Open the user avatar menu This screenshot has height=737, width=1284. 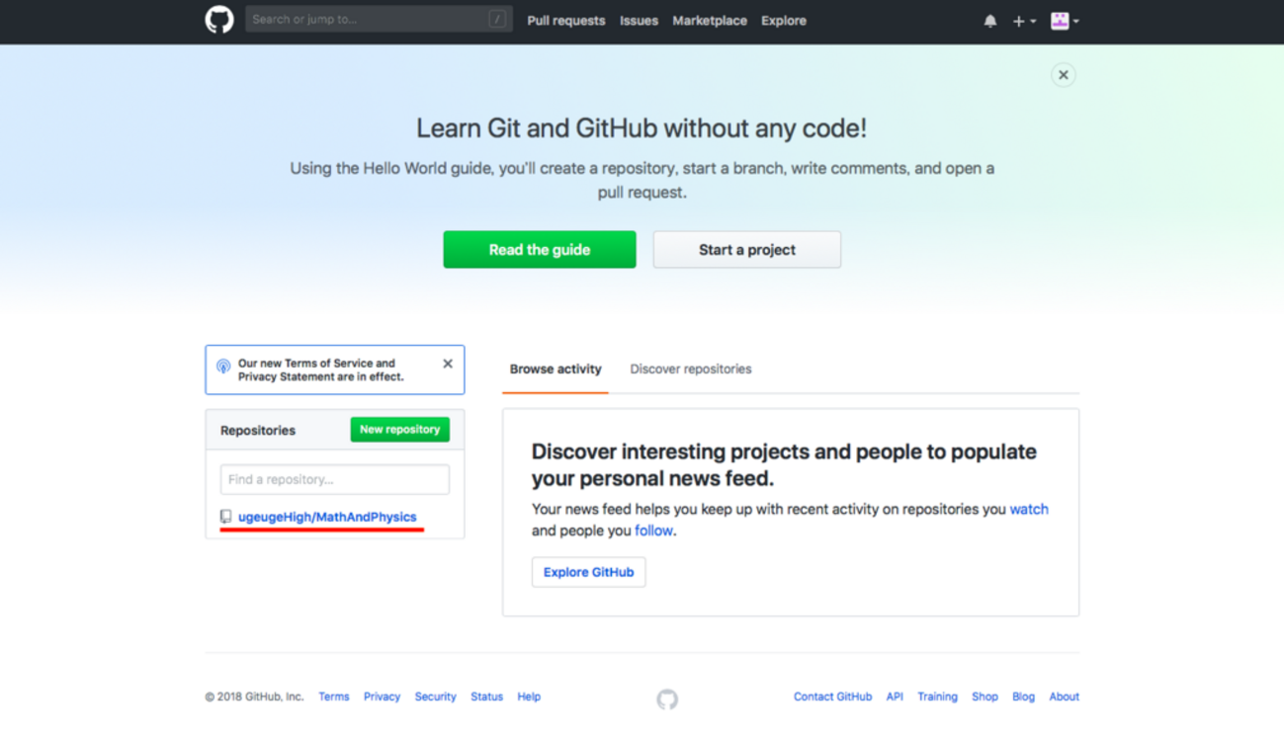[x=1065, y=21]
